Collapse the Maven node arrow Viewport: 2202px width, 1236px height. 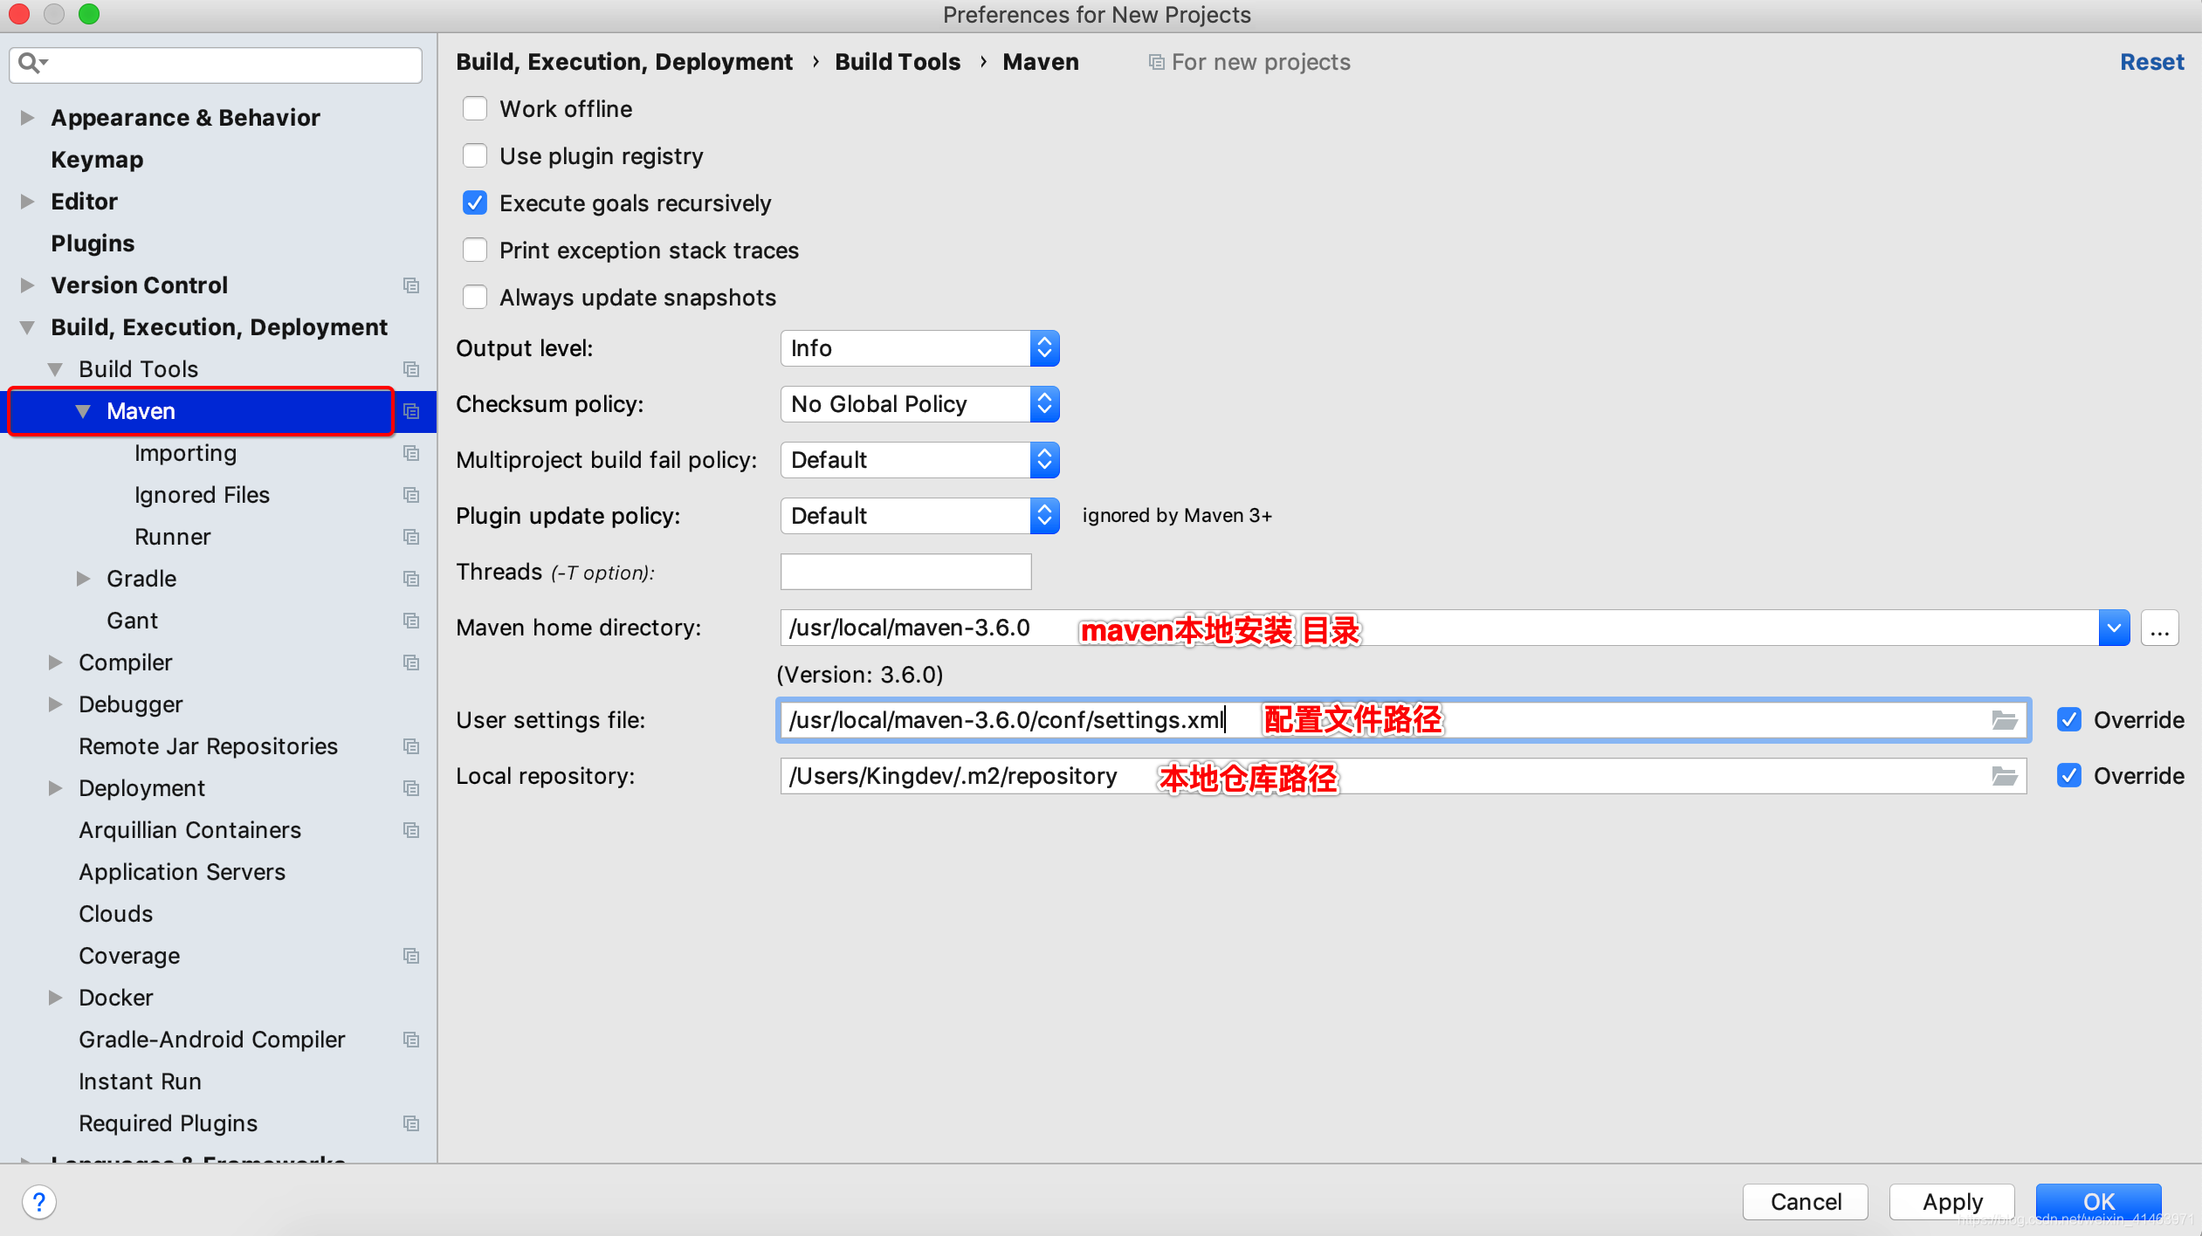tap(83, 411)
